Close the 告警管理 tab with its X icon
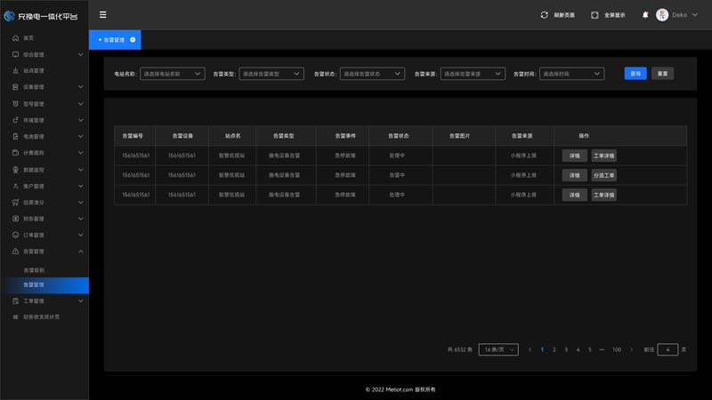 point(133,40)
